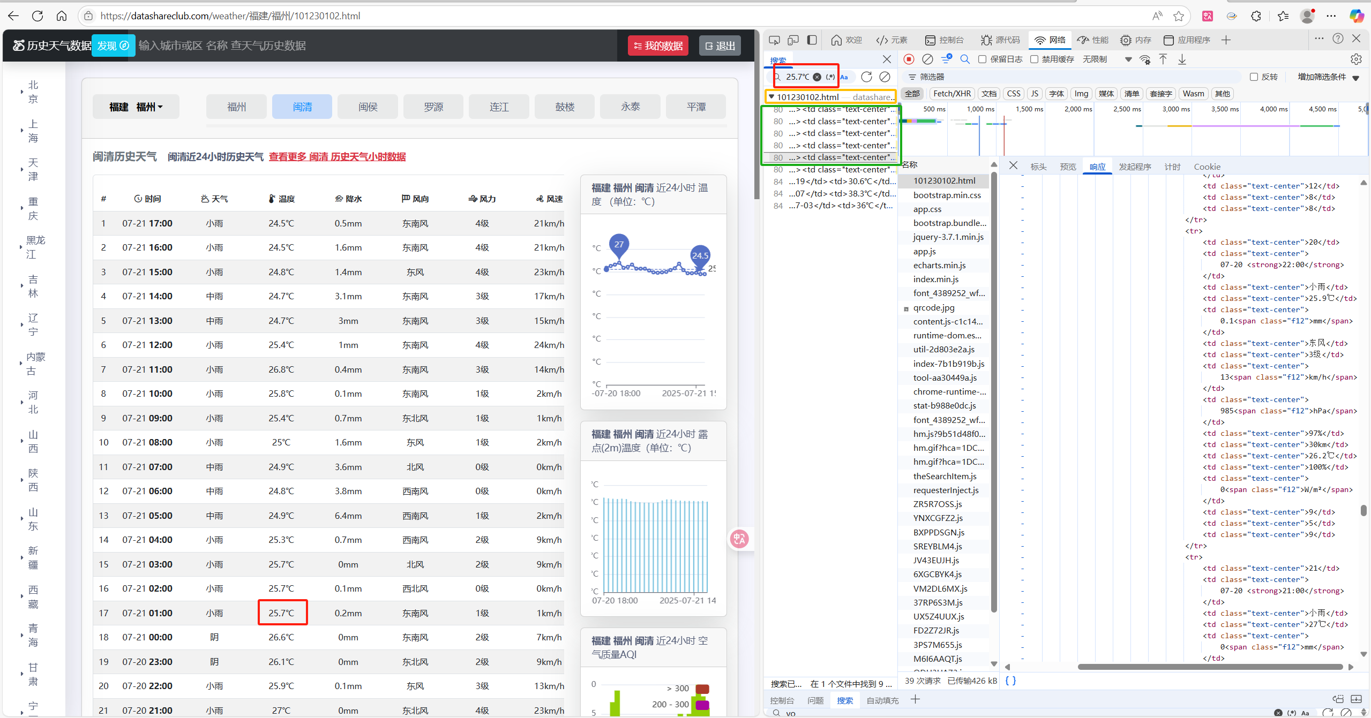Open the 标头 tab for the request
Image resolution: width=1371 pixels, height=718 pixels.
(1038, 167)
